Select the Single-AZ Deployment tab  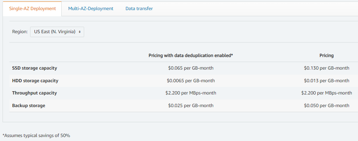coord(32,9)
